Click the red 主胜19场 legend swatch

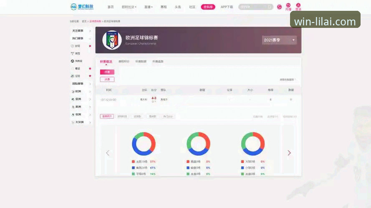(133, 161)
